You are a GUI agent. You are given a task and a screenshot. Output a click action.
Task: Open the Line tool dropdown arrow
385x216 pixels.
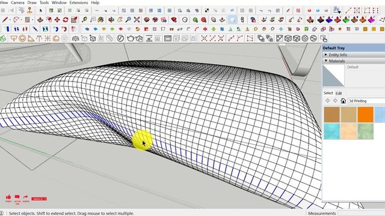(10, 20)
